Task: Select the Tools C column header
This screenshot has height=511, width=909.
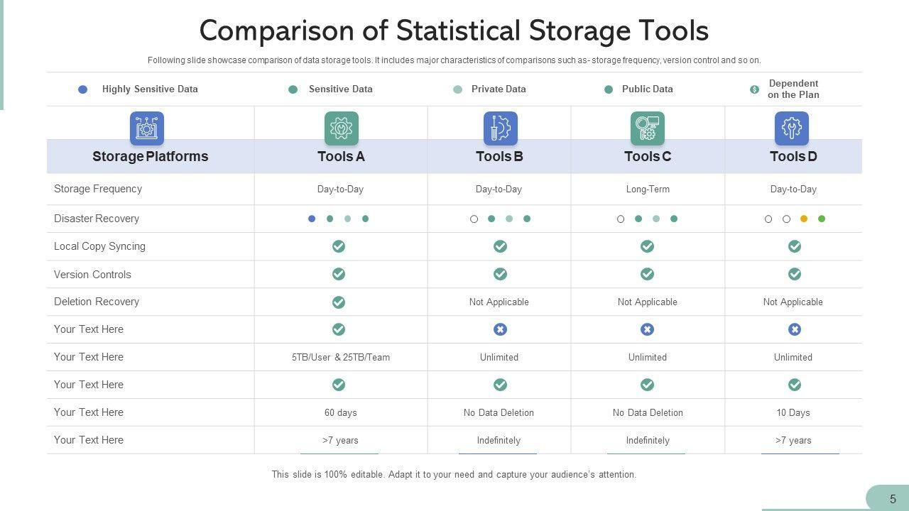Action: tap(648, 157)
